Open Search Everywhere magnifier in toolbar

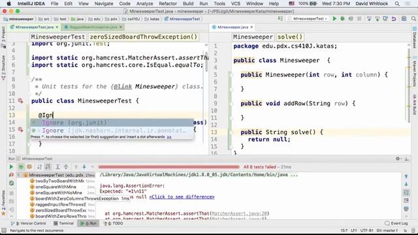point(413,19)
